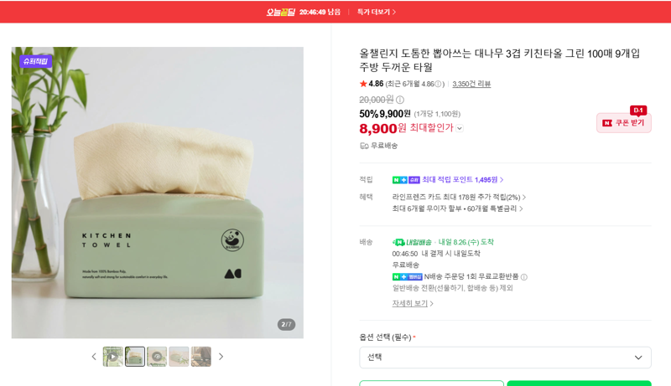Click the info icon after 무료교환반품
The width and height of the screenshot is (671, 386).
point(524,277)
